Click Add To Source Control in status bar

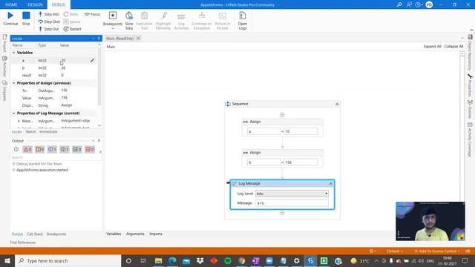(x=436, y=251)
